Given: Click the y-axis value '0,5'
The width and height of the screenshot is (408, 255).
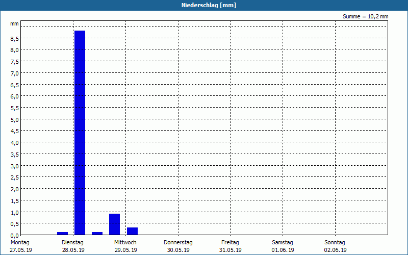Looking at the screenshot, I should (15, 224).
